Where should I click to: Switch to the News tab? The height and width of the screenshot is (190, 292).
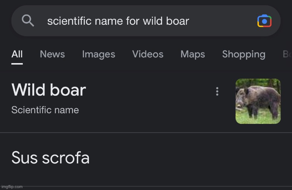(x=52, y=54)
